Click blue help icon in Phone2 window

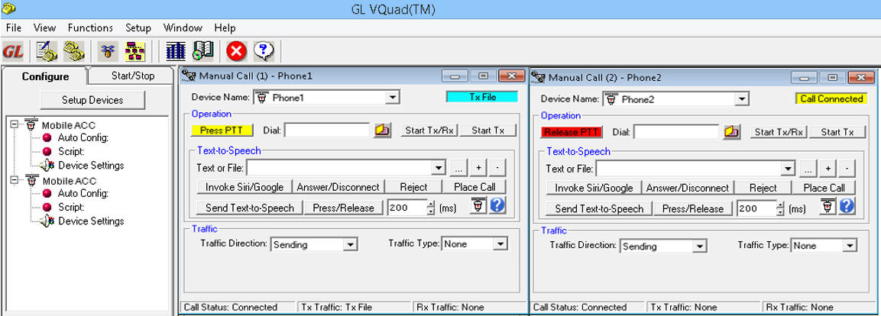click(847, 207)
